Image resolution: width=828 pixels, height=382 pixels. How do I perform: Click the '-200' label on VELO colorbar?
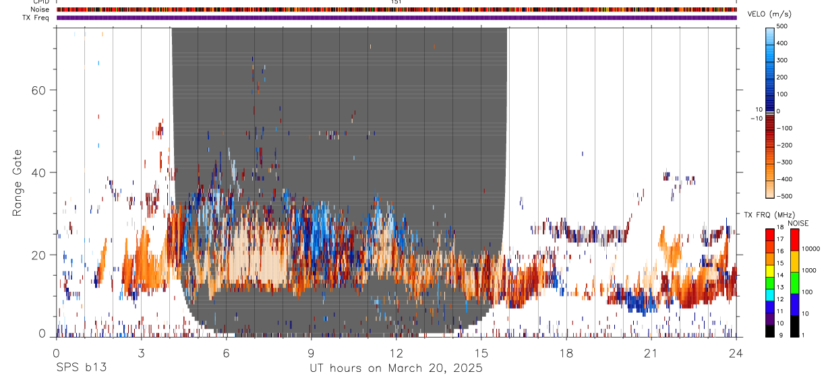pos(784,145)
